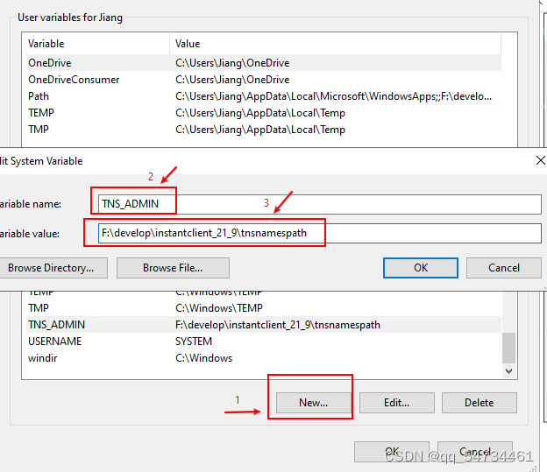
Task: Select the TEMP user variable row
Action: click(x=264, y=113)
